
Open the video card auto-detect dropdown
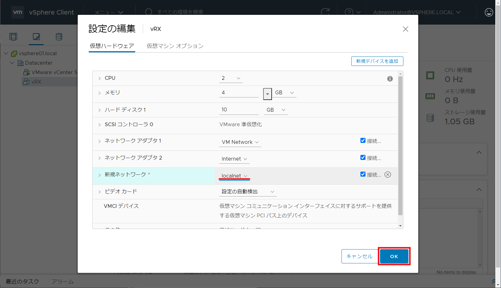pyautogui.click(x=248, y=192)
